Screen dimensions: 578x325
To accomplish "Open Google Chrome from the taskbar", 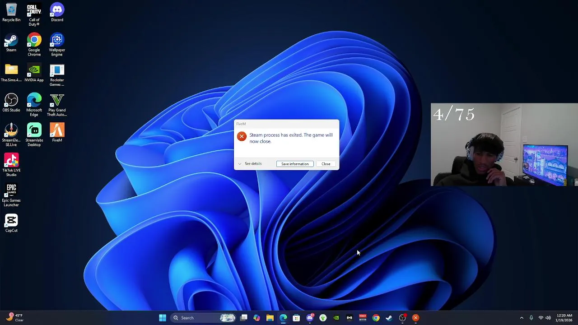I will (x=376, y=318).
